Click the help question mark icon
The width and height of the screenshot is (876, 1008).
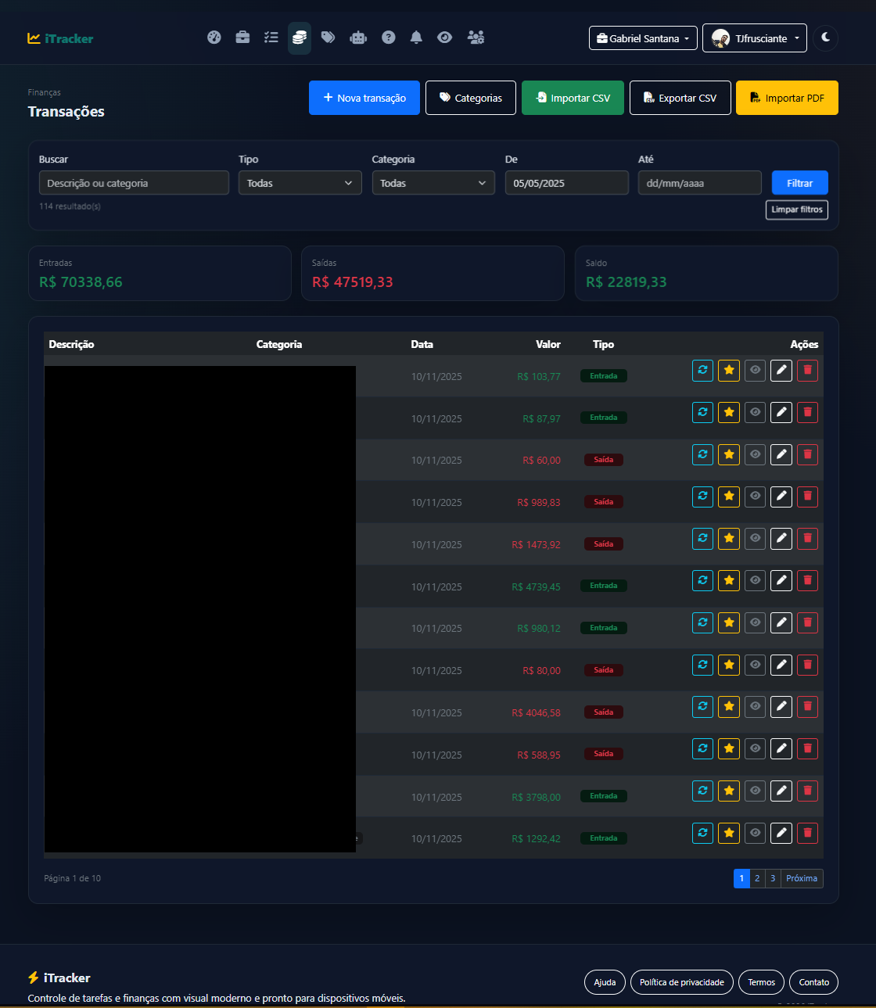(388, 38)
